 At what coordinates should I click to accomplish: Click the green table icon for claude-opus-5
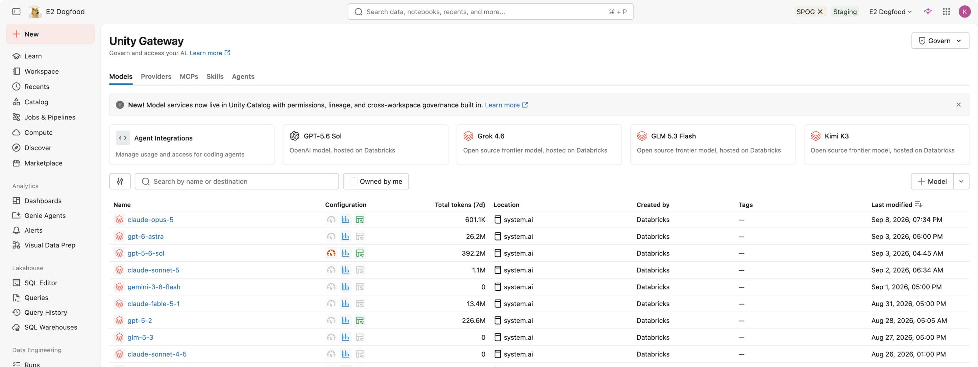coord(360,220)
